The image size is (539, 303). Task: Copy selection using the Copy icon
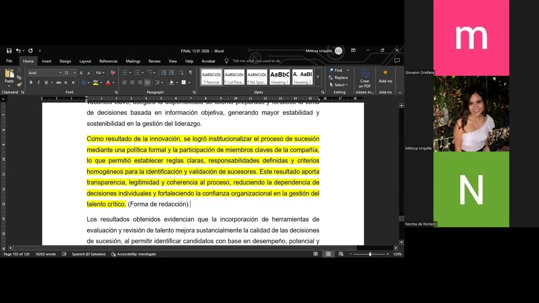coord(19,77)
